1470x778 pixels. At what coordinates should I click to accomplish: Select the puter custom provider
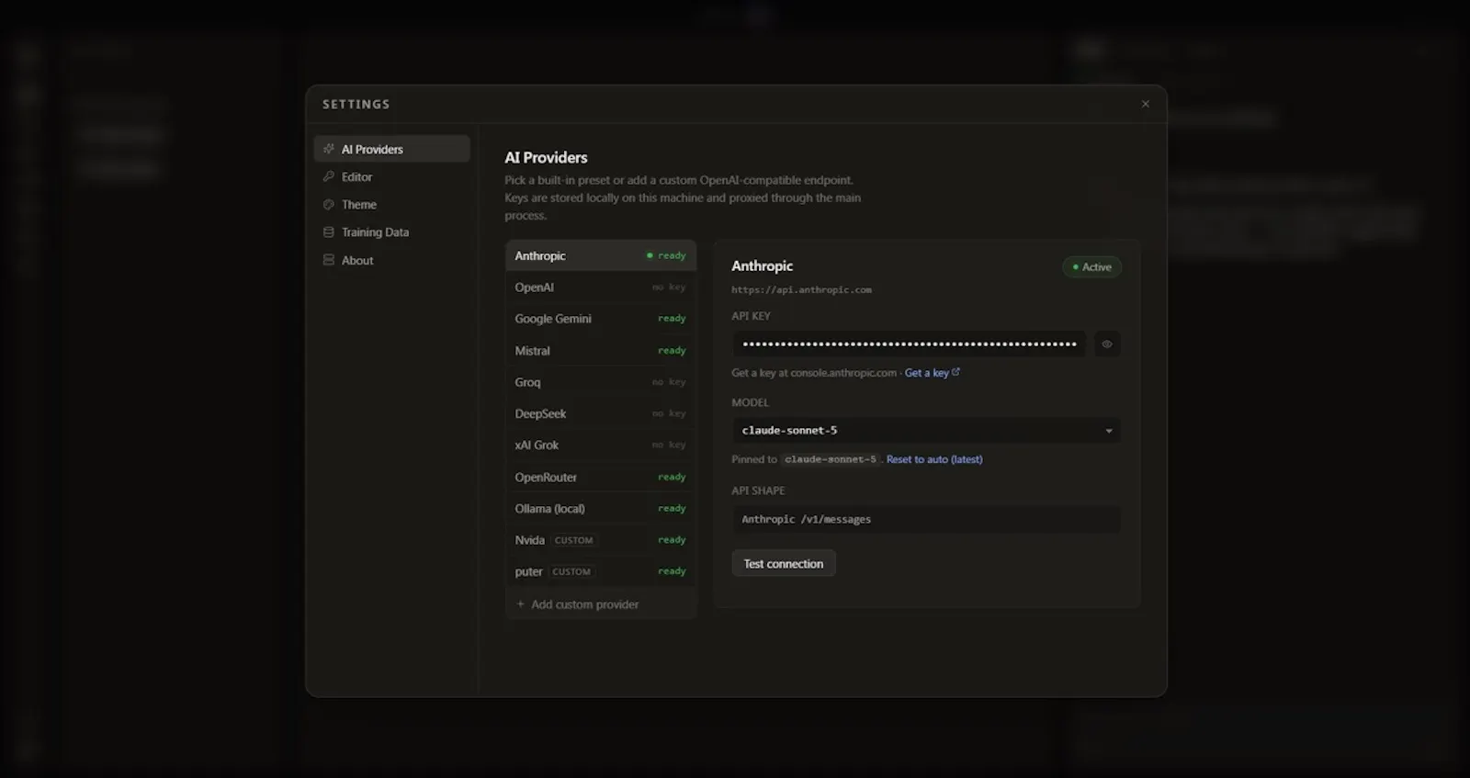pos(601,571)
